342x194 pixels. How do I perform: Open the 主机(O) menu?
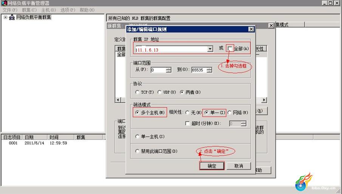pyautogui.click(x=48, y=10)
